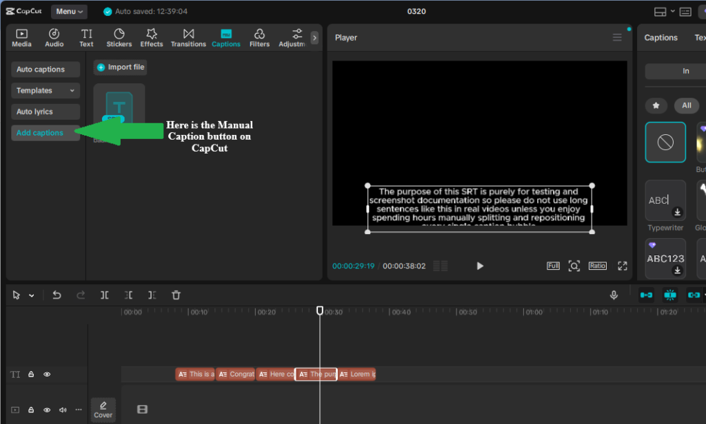Open the Filters panel

[x=259, y=37]
